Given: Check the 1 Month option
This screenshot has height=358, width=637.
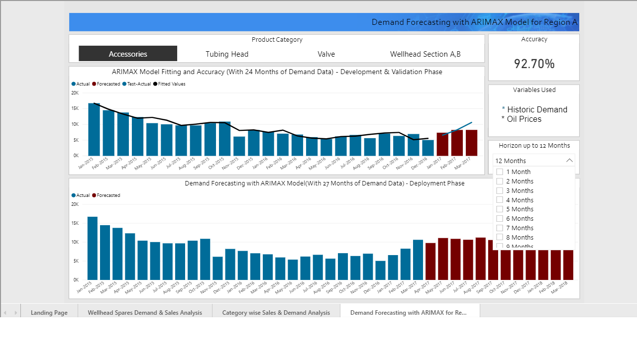Looking at the screenshot, I should [x=500, y=172].
